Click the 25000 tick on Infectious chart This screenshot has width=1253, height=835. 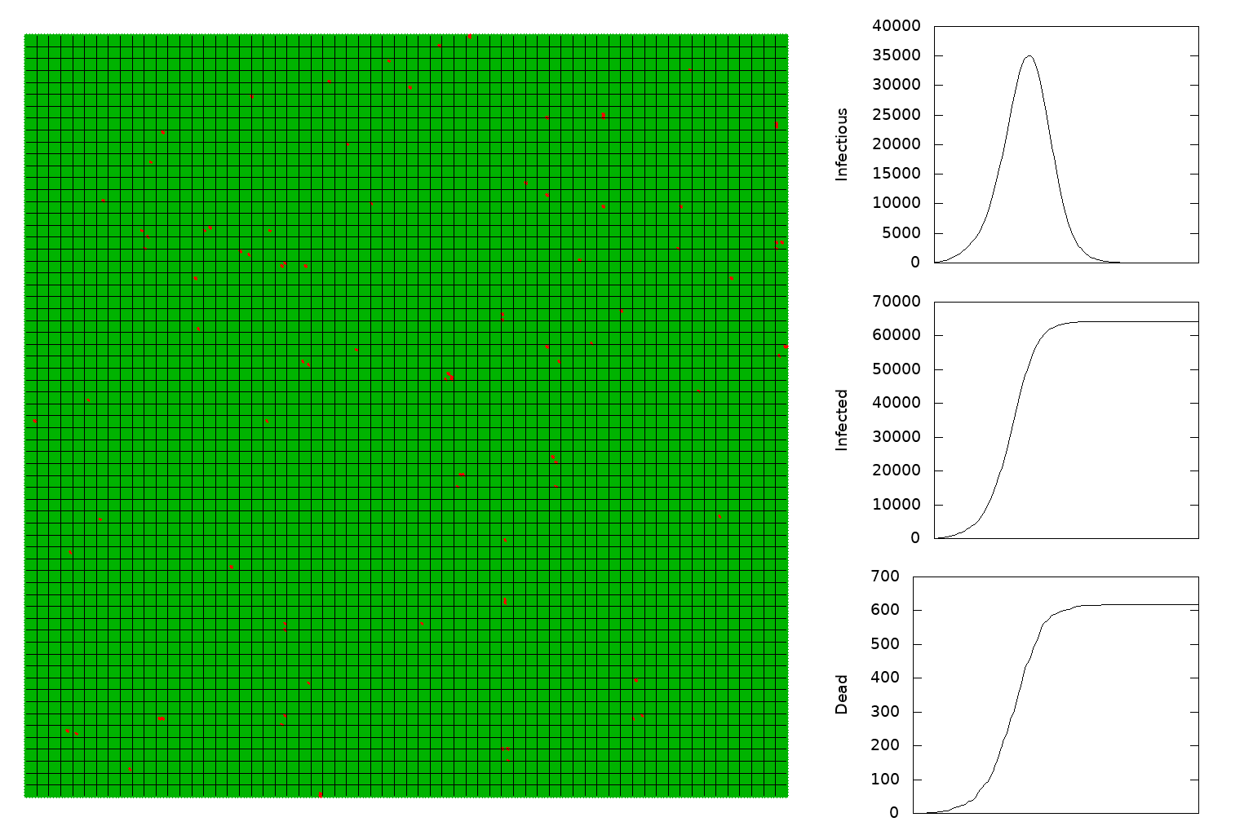[x=896, y=115]
